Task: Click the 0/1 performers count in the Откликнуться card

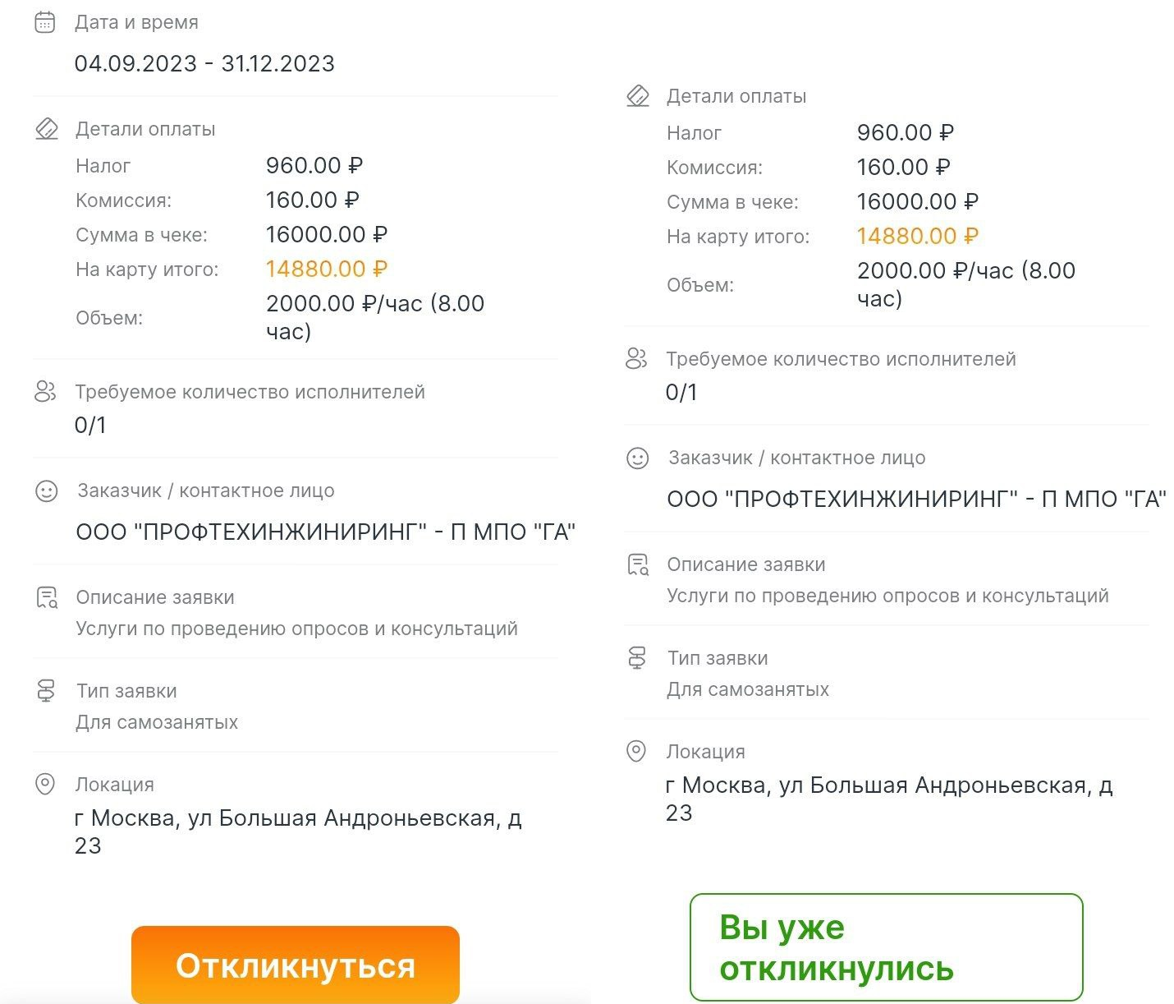Action: [90, 425]
